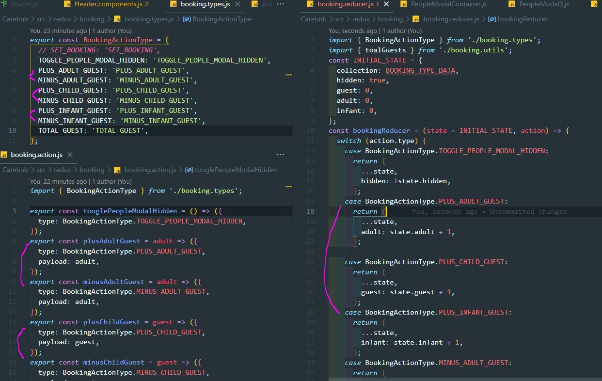Click 'adult: state.adult + 1' line
The width and height of the screenshot is (602, 381).
(408, 232)
